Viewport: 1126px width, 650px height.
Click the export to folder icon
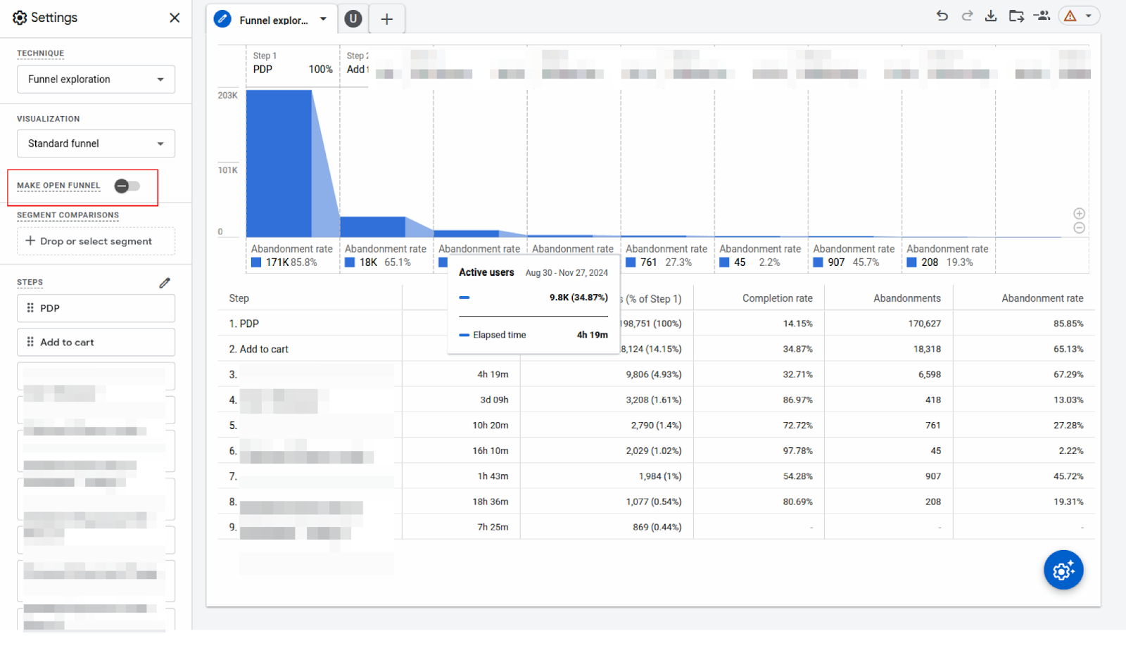pyautogui.click(x=1016, y=15)
